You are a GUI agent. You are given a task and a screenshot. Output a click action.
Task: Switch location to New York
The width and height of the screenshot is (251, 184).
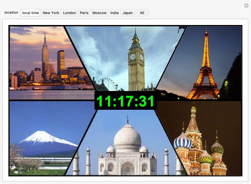pyautogui.click(x=51, y=13)
